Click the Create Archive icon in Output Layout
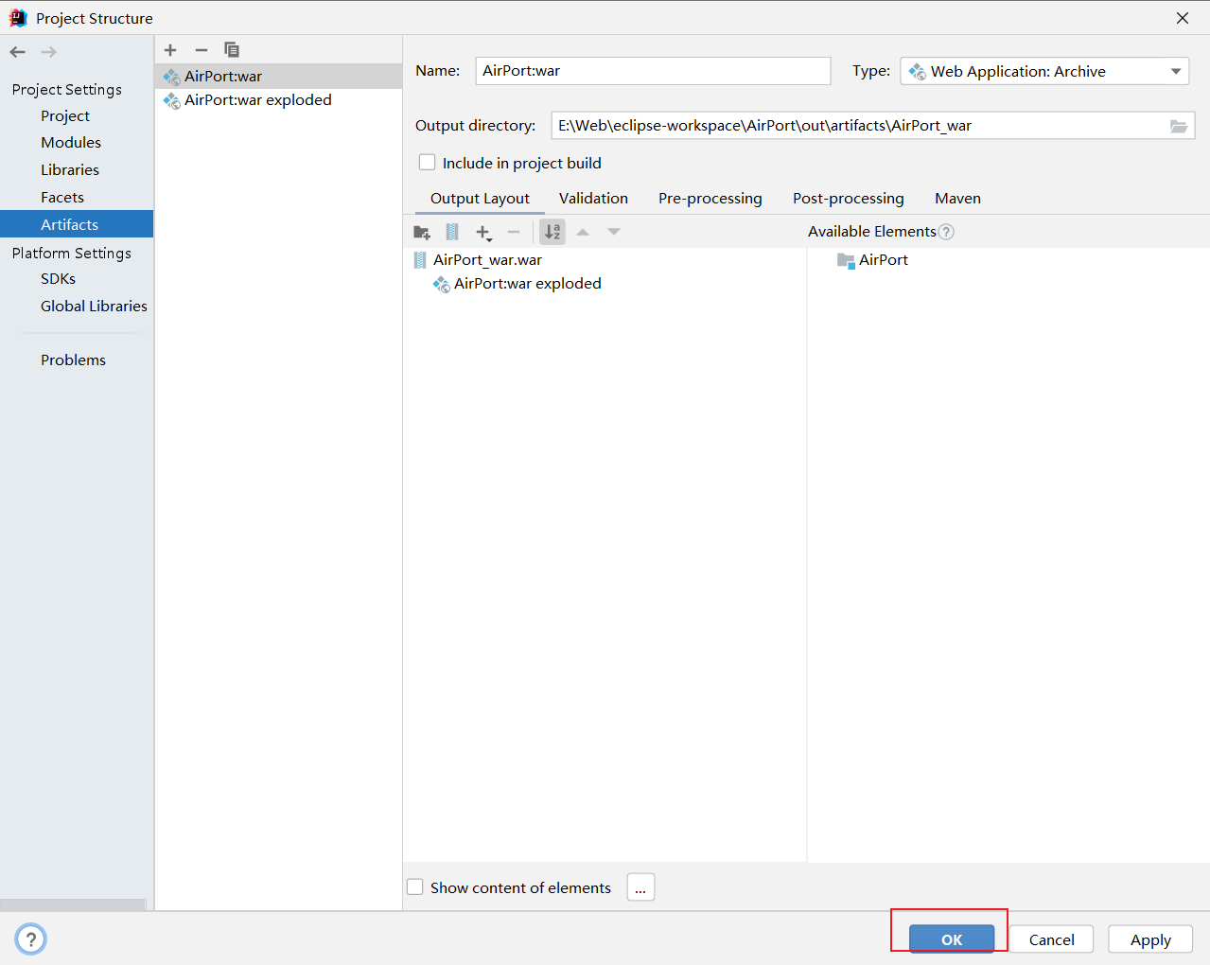Image resolution: width=1210 pixels, height=965 pixels. [x=452, y=232]
